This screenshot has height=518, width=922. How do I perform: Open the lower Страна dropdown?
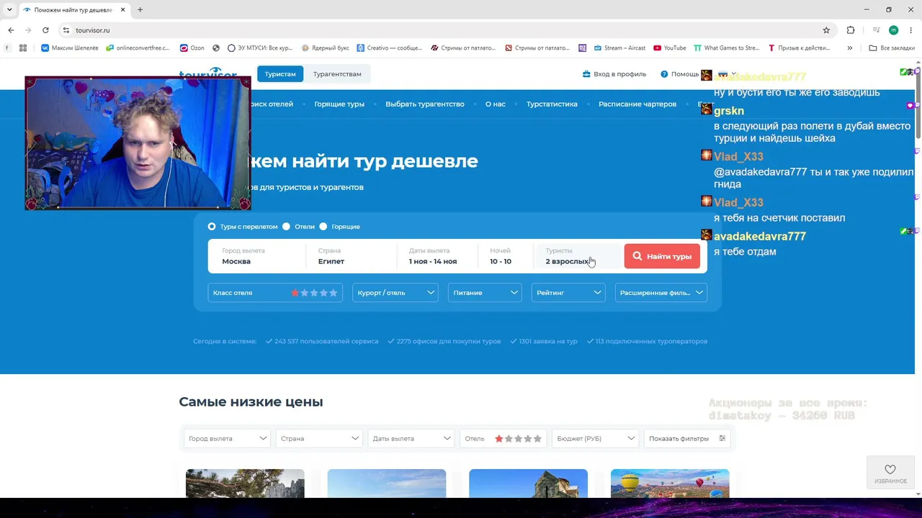coord(319,439)
